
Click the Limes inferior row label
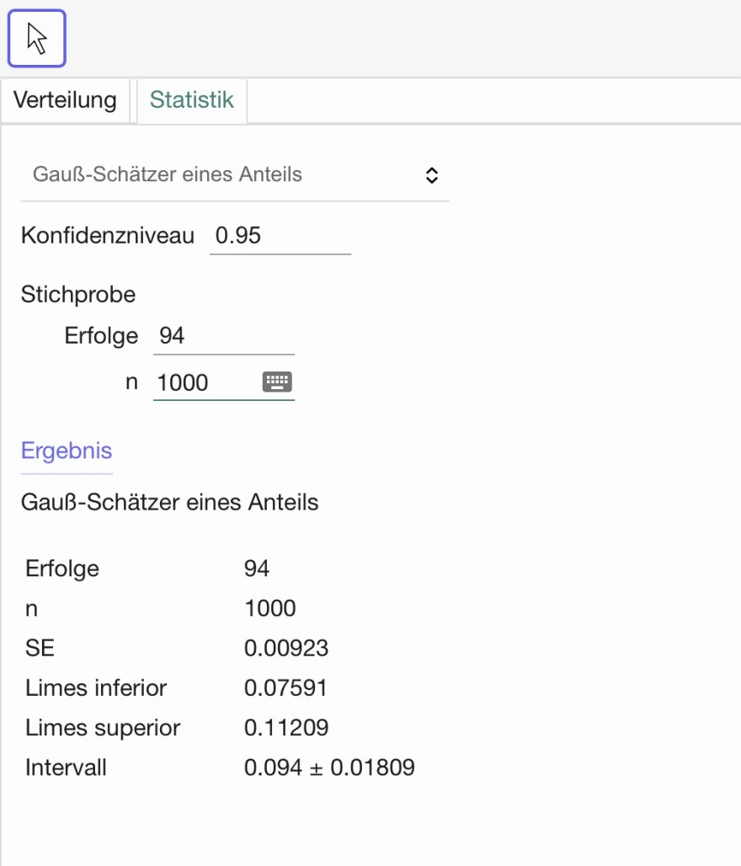tap(96, 687)
